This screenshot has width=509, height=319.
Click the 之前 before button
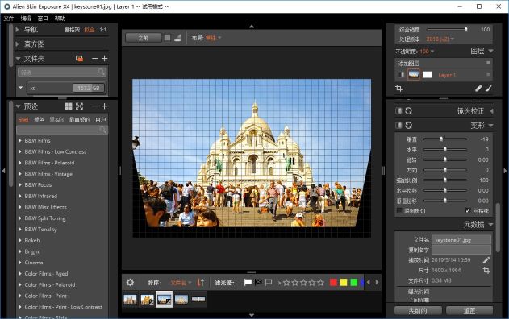[143, 38]
